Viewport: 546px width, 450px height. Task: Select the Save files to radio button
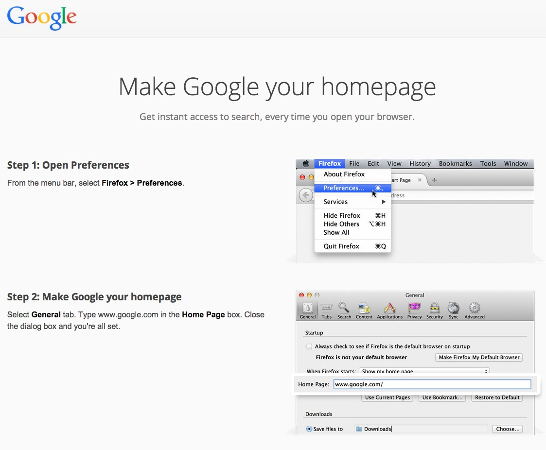pos(309,429)
